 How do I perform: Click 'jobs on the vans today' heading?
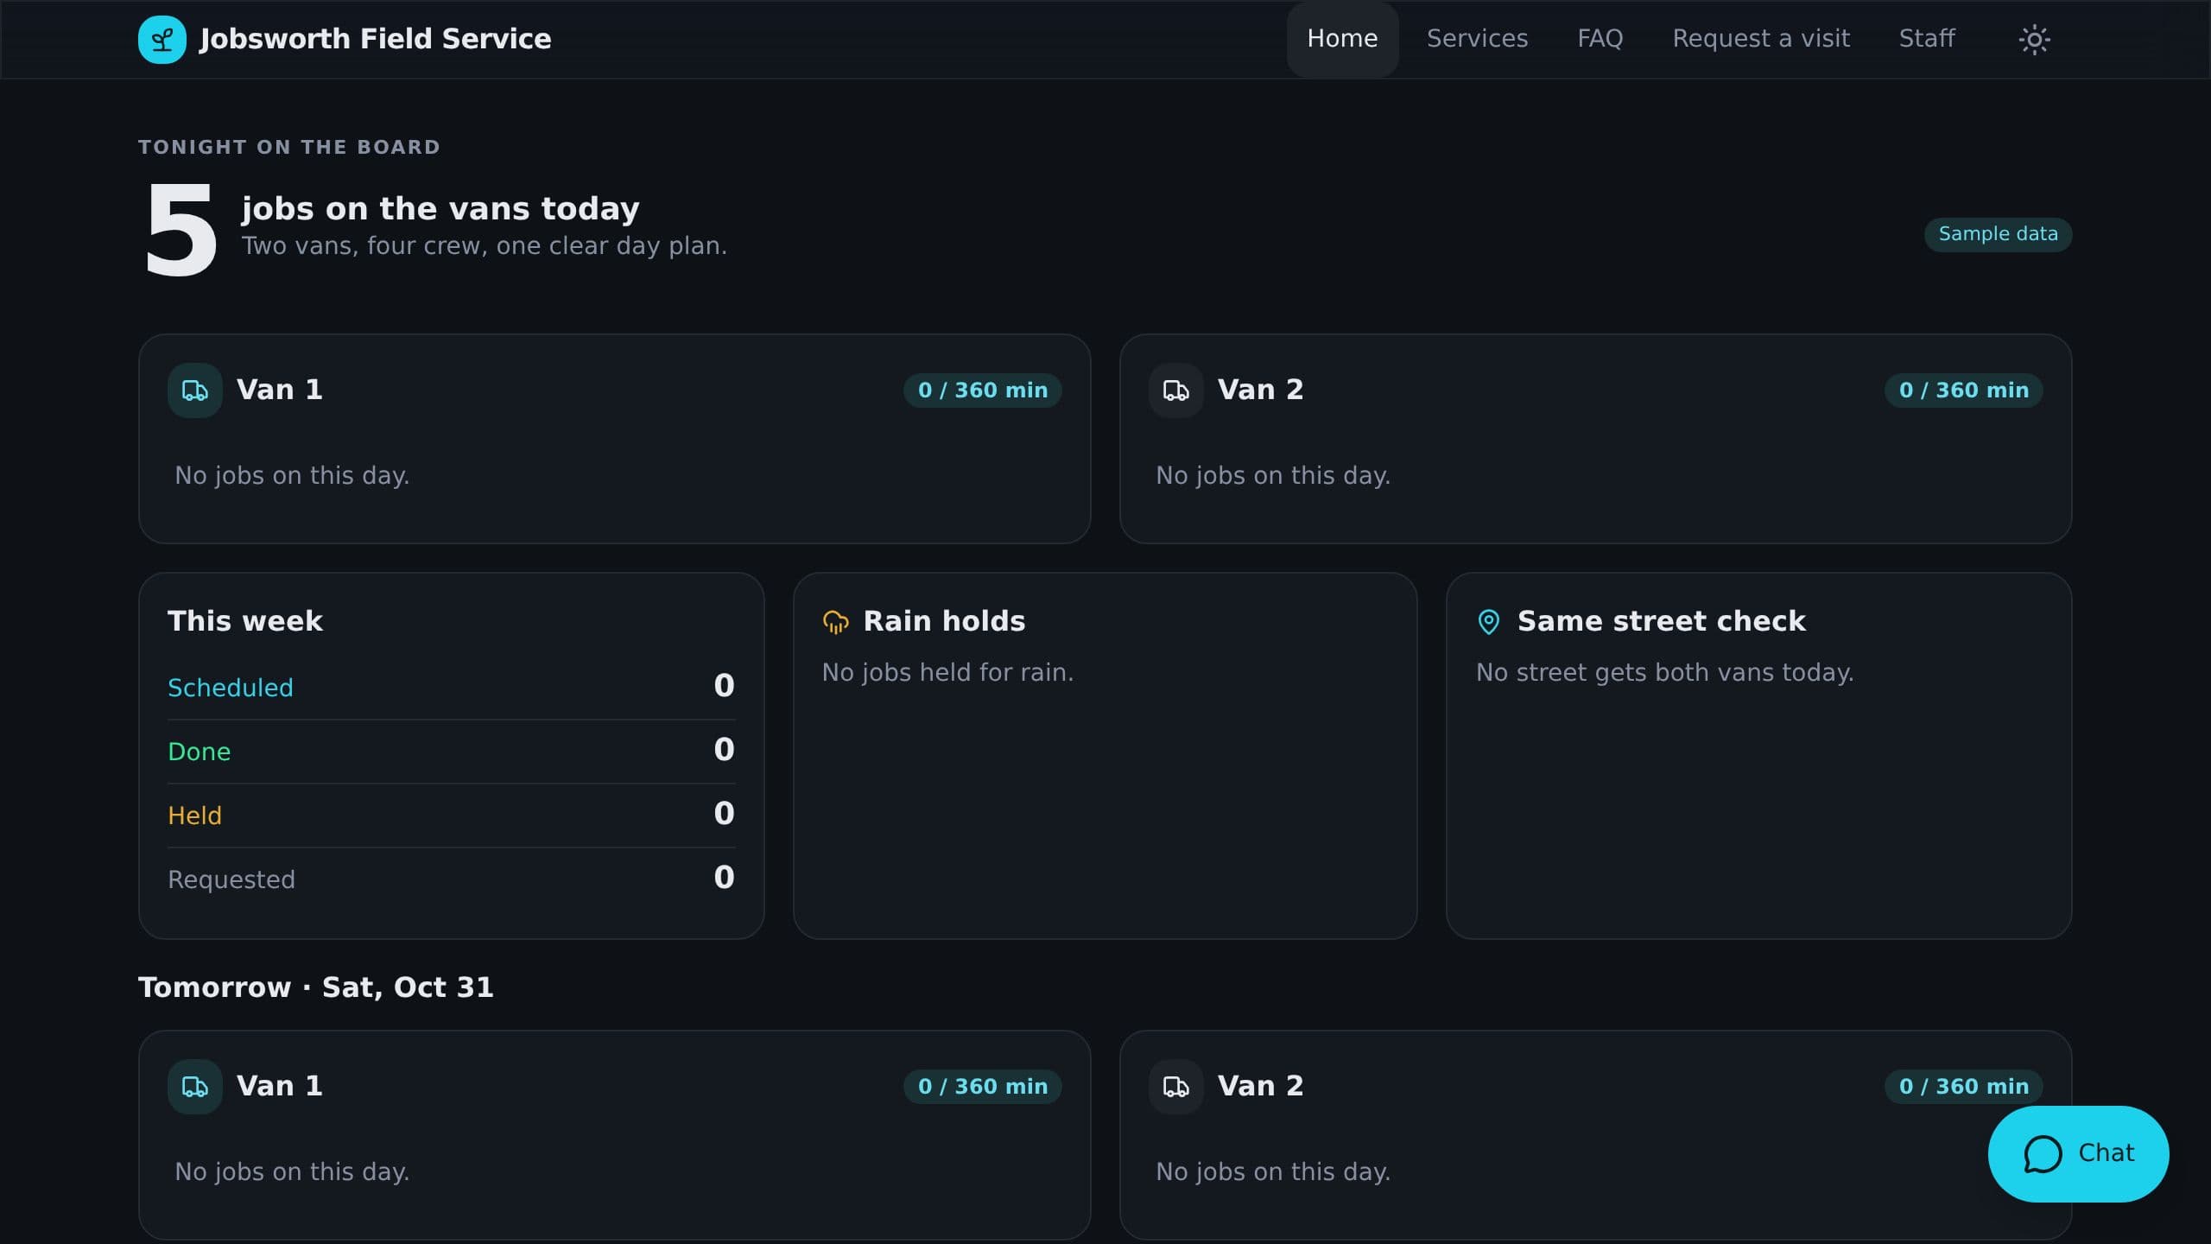pos(440,209)
